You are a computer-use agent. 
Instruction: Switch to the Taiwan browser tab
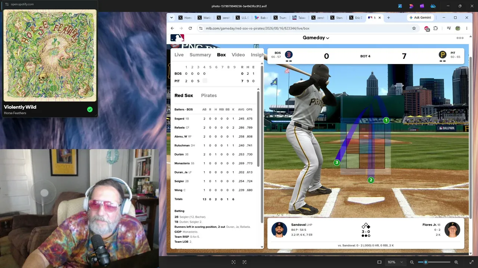(299, 17)
